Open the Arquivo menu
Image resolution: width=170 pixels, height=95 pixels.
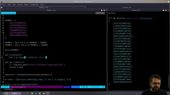3,5
